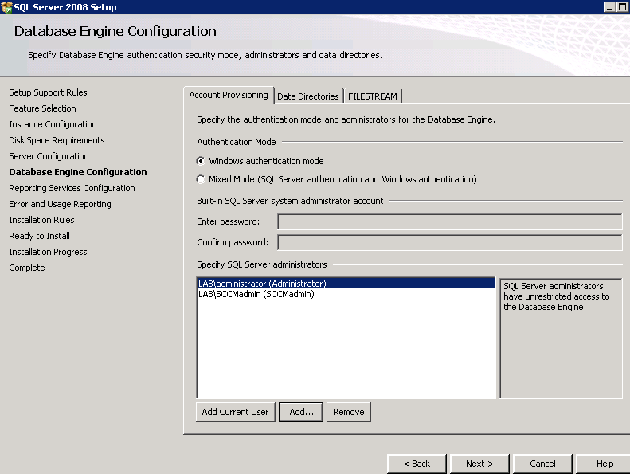Click the Add Current User button

236,412
